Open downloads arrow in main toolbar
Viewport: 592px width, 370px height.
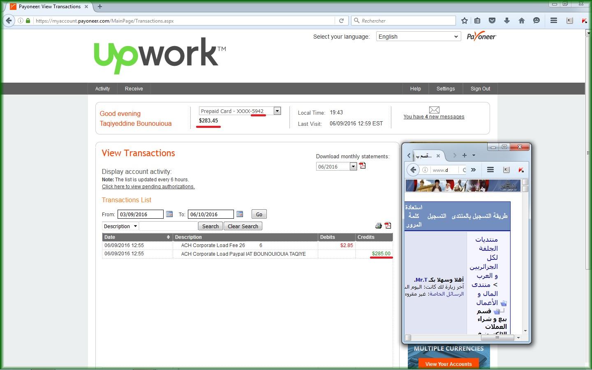point(506,21)
